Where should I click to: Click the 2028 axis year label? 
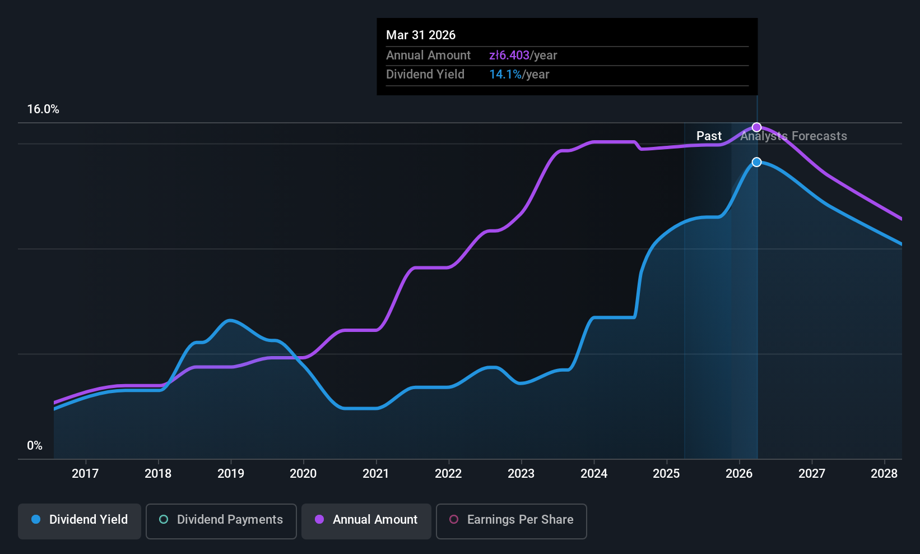(x=884, y=473)
